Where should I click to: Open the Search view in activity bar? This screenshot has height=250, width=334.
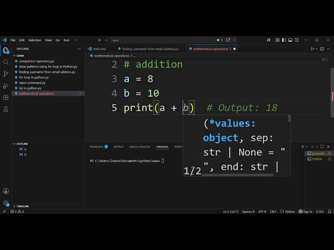pyautogui.click(x=6, y=62)
